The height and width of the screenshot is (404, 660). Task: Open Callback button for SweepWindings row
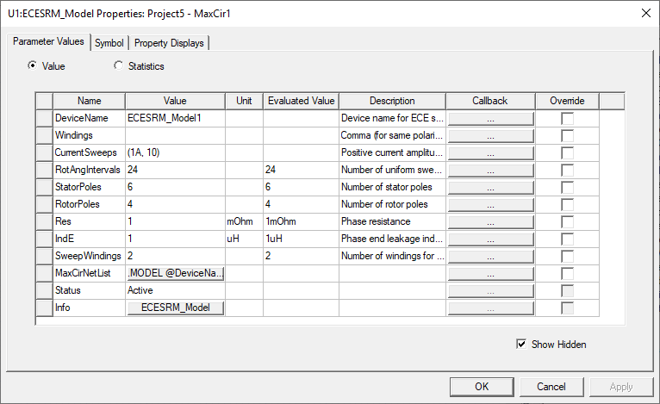tap(490, 257)
